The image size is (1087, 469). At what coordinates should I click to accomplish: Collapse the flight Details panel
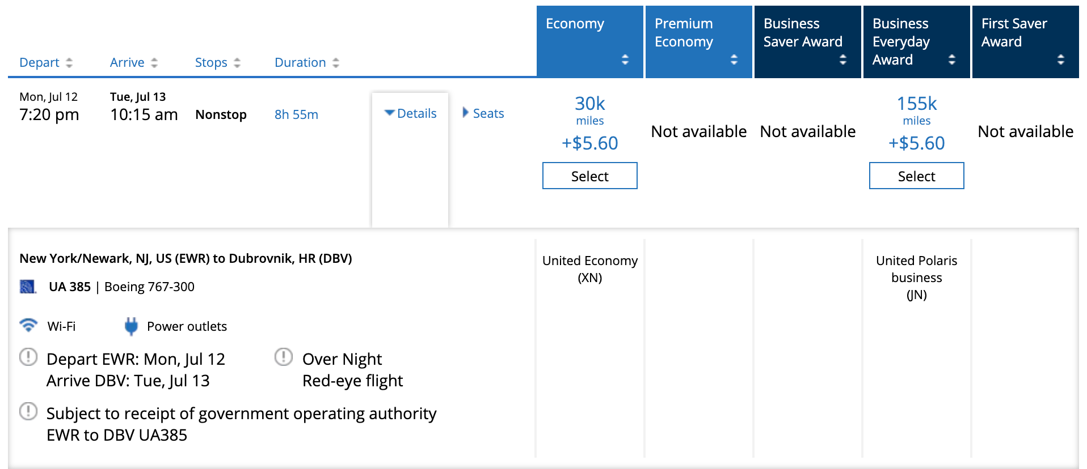coord(410,113)
